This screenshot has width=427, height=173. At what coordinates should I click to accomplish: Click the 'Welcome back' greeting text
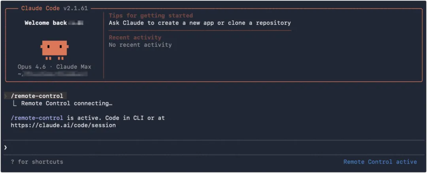point(45,23)
